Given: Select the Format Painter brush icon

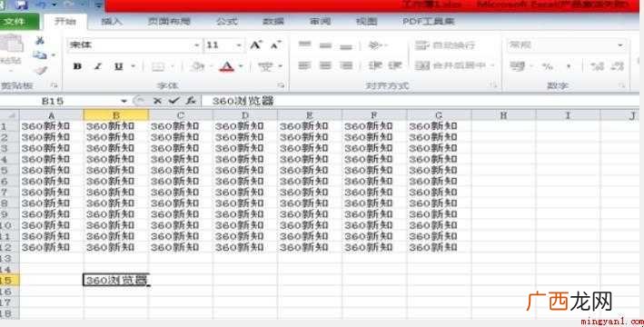Looking at the screenshot, I should click(40, 70).
